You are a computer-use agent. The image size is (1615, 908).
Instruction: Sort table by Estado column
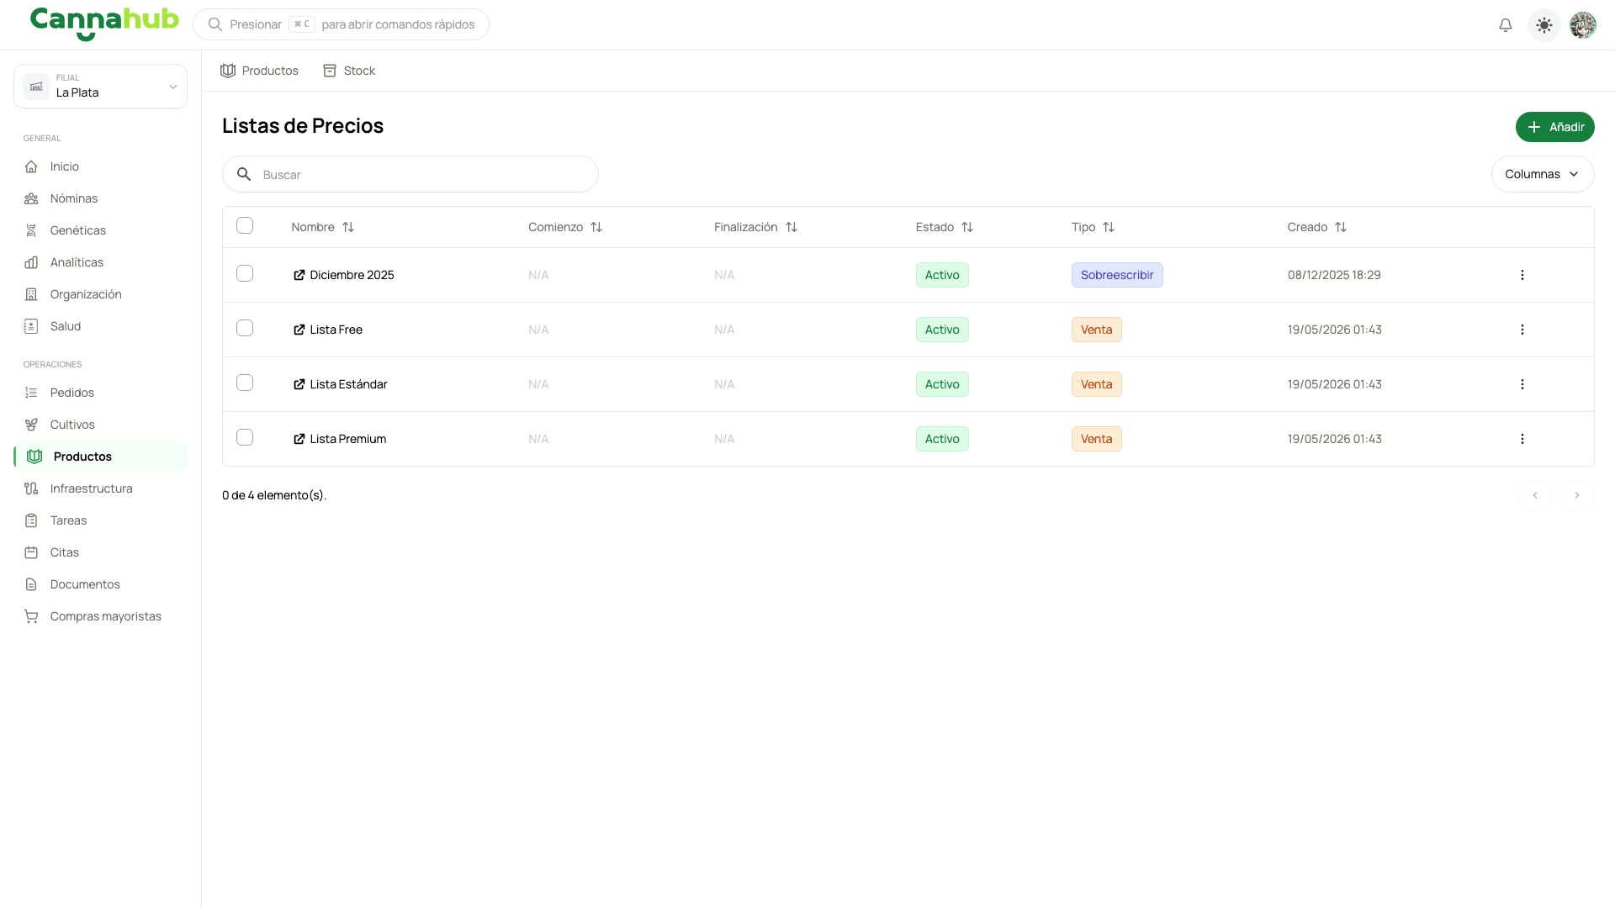945,227
